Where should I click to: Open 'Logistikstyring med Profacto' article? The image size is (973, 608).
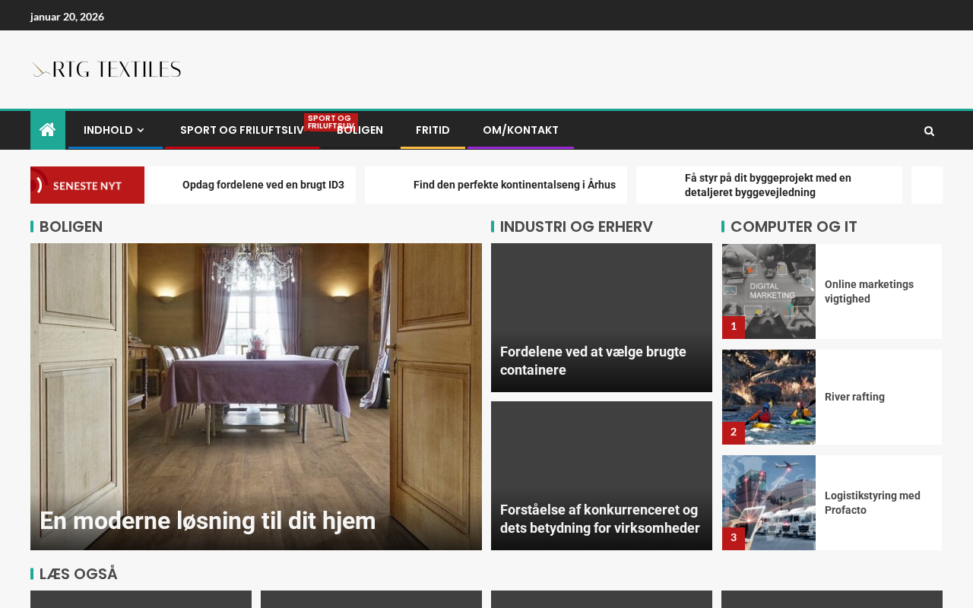point(873,502)
